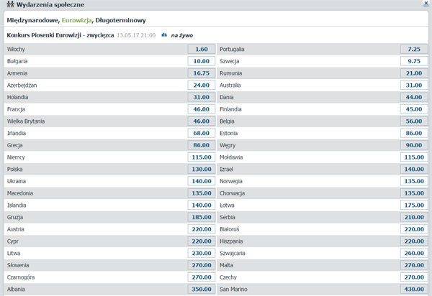The width and height of the screenshot is (432, 296).
Task: Select Dania odds 44.00
Action: (x=414, y=97)
